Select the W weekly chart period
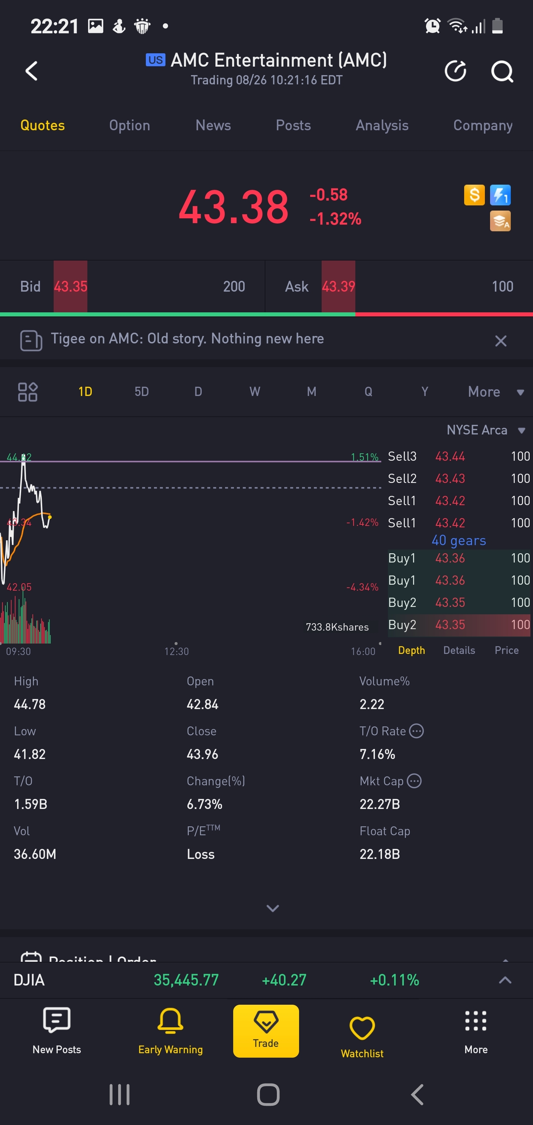The image size is (533, 1125). click(255, 391)
